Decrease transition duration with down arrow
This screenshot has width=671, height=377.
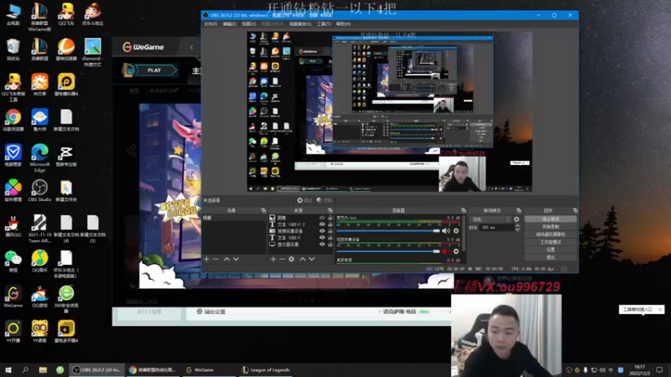pos(518,230)
